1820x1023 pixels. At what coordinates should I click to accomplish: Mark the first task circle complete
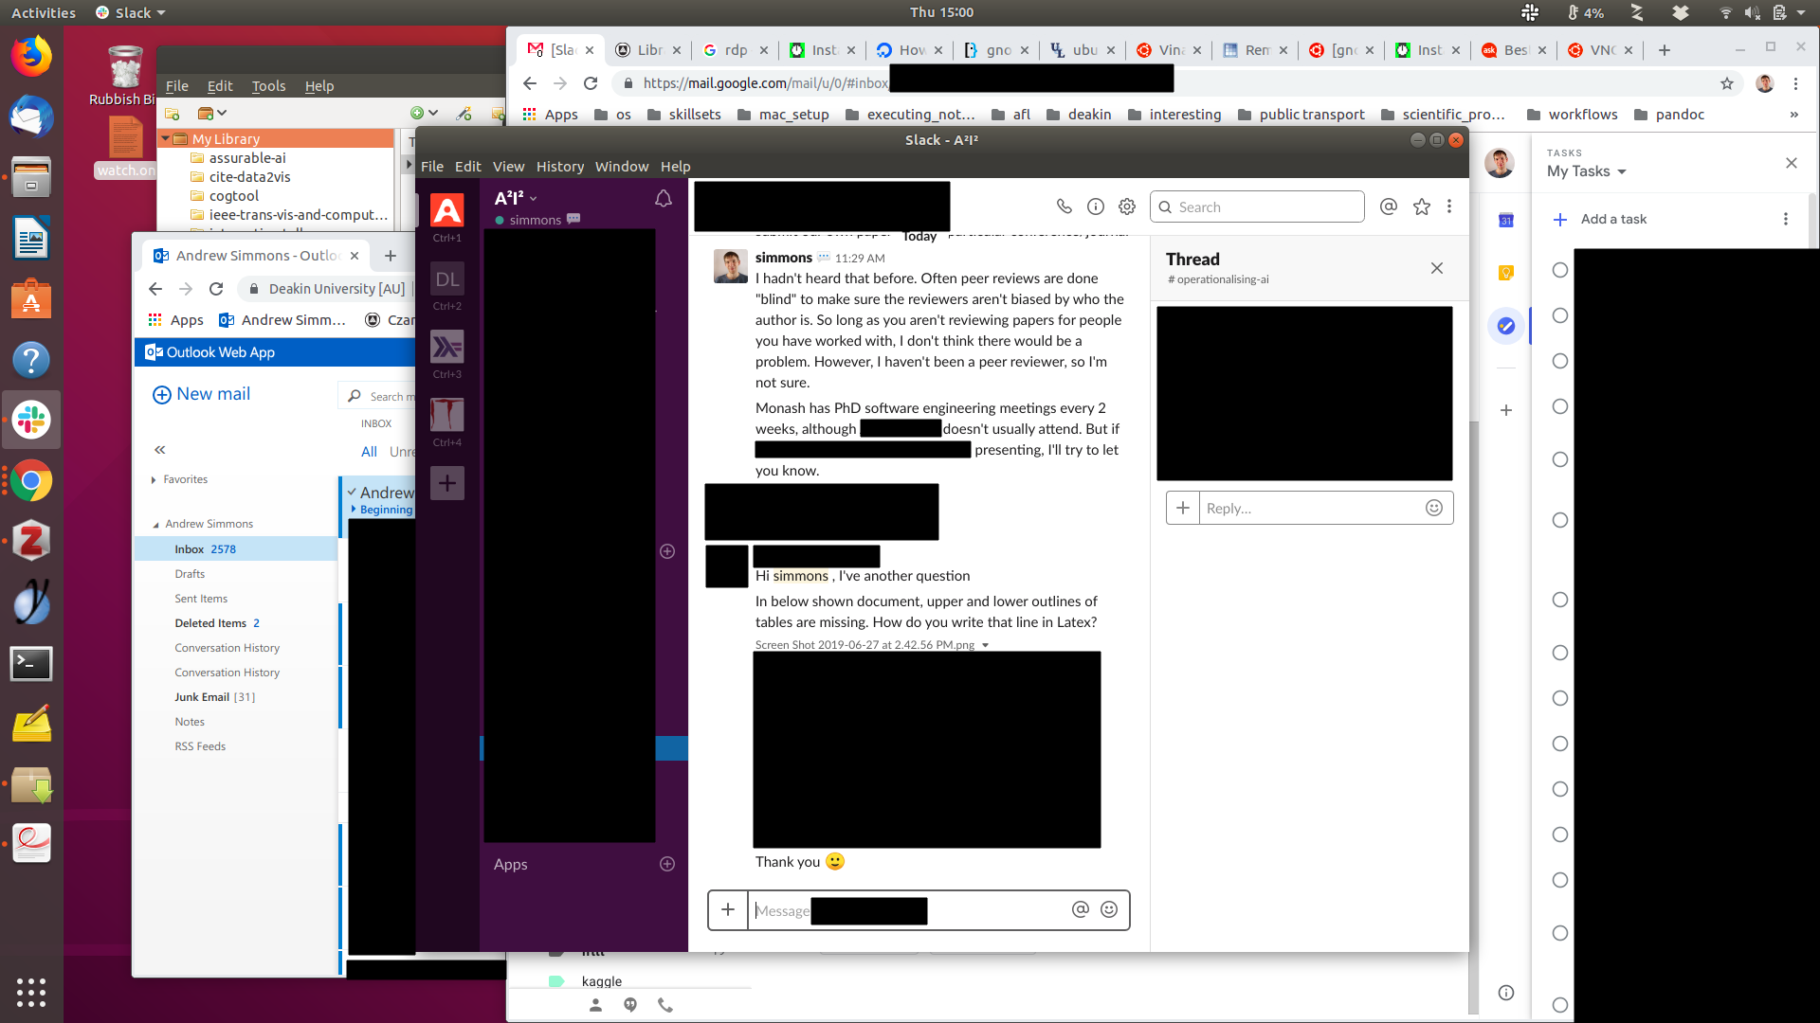tap(1559, 270)
